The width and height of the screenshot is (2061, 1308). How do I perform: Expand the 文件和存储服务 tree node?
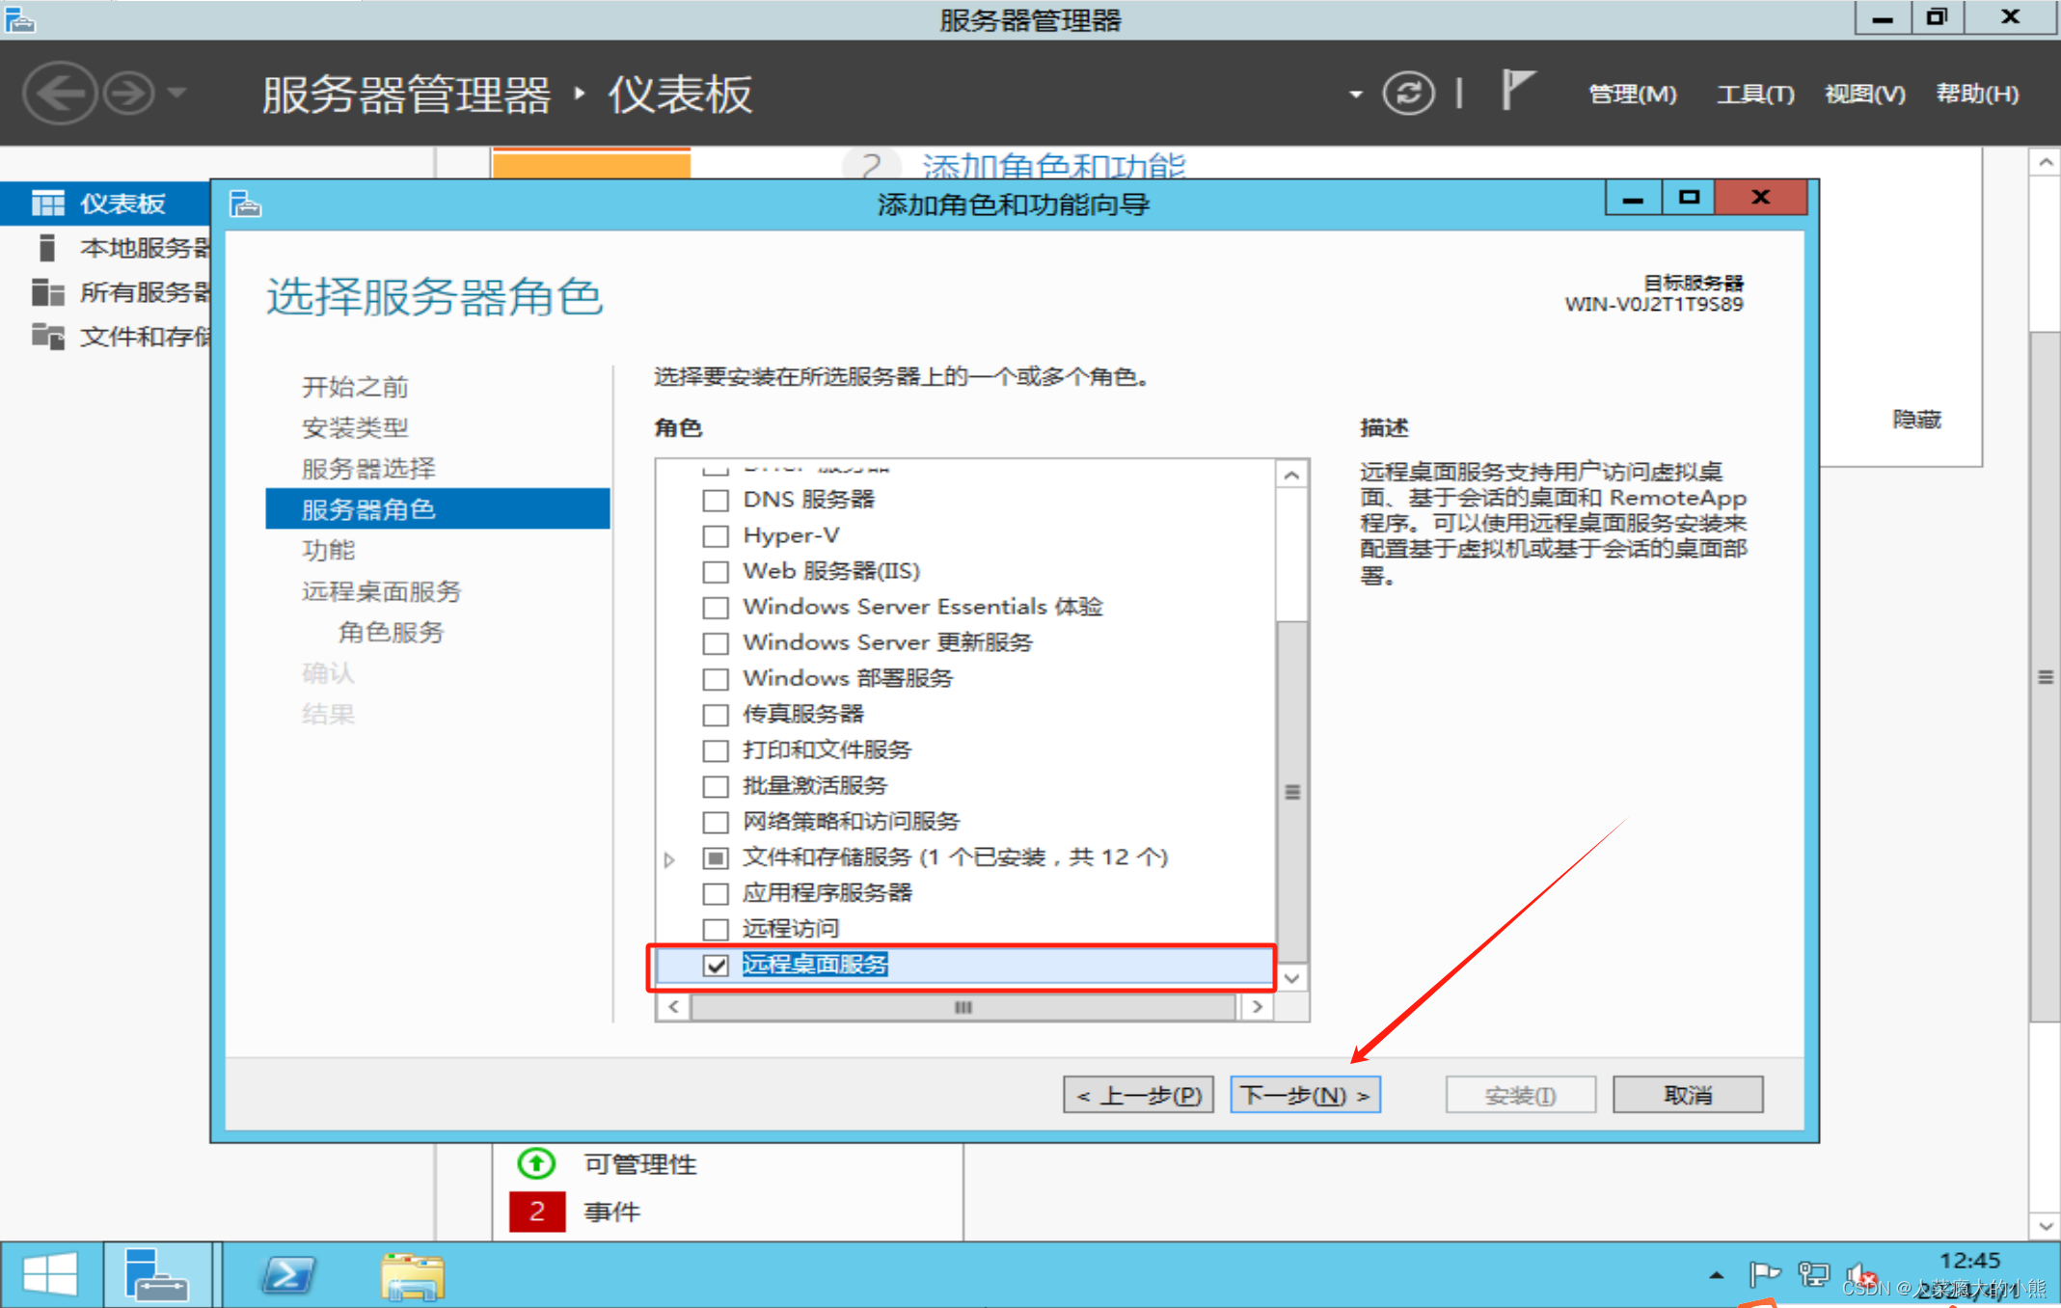click(x=669, y=858)
